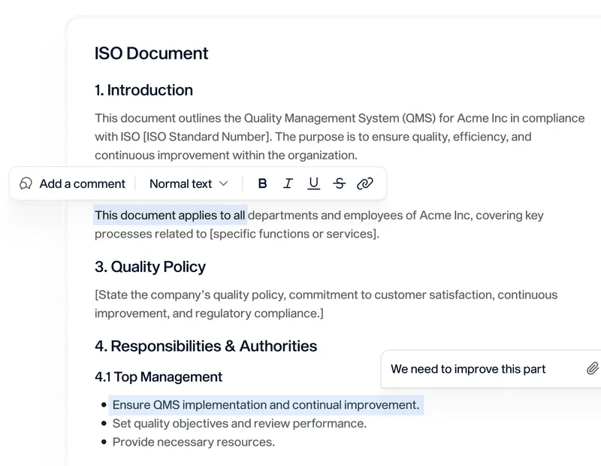Image resolution: width=601 pixels, height=466 pixels.
Task: Click the 'ISO Document' title
Action: click(152, 53)
